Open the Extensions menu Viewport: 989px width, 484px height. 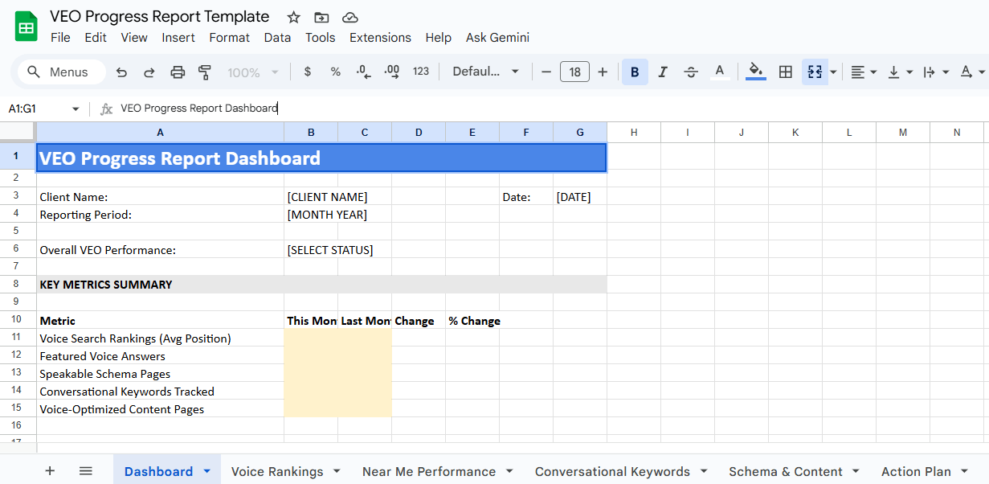380,38
